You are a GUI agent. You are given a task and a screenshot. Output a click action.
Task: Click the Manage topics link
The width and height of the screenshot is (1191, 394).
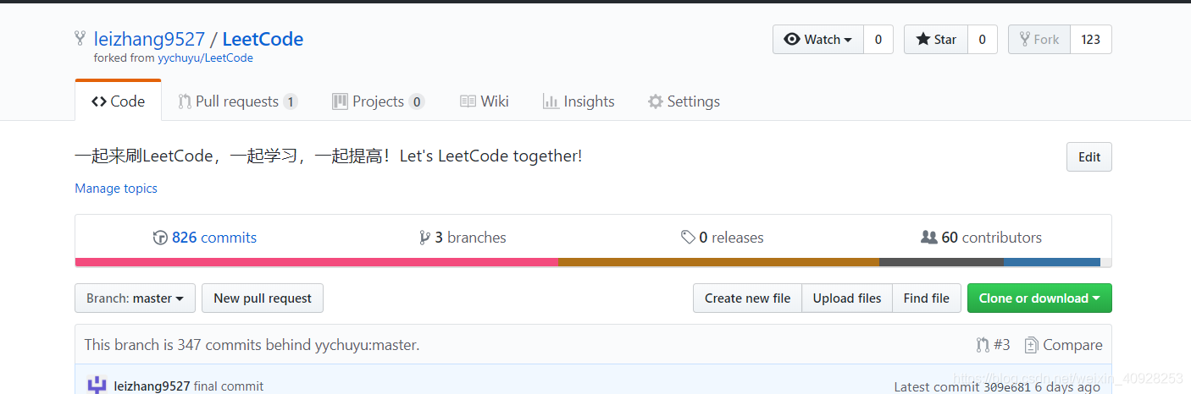[x=116, y=189]
